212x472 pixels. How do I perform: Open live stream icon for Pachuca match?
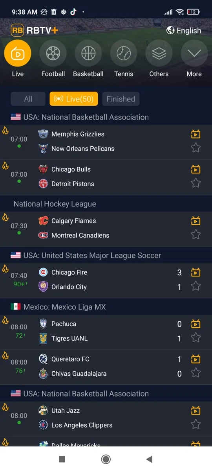coord(196,324)
